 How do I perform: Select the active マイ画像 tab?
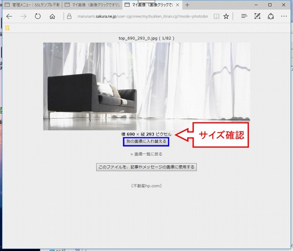point(149,5)
